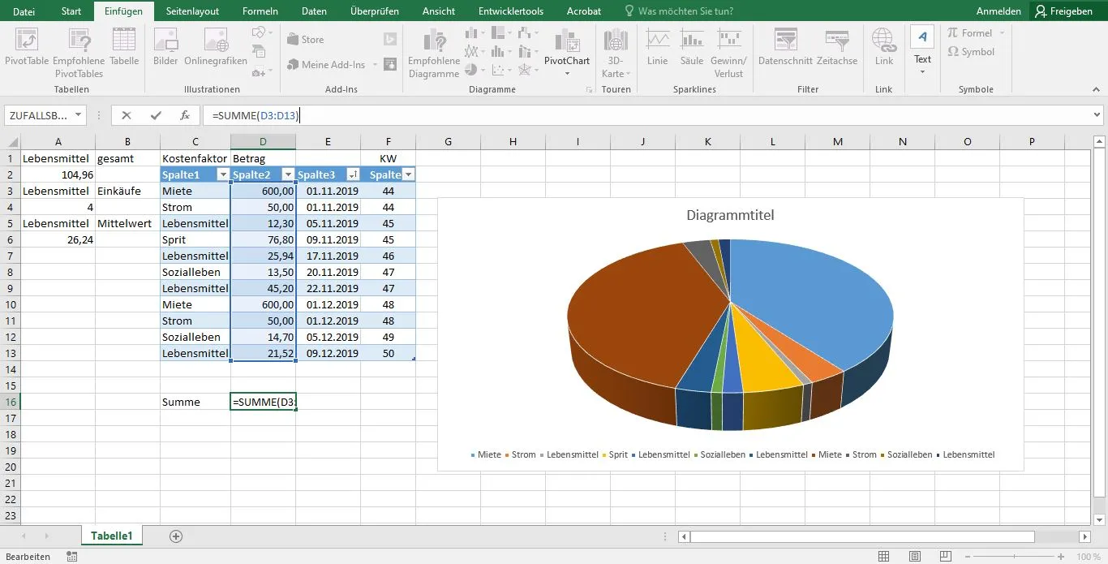1108x564 pixels.
Task: Add a Datenschnitt slicer filter
Action: 784,49
